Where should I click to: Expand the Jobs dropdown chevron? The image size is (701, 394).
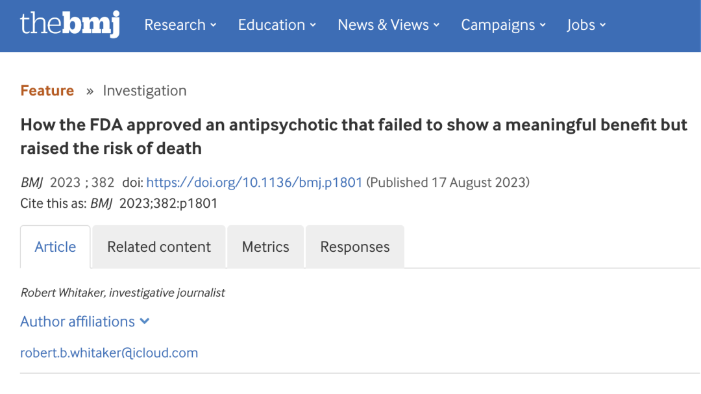[602, 25]
